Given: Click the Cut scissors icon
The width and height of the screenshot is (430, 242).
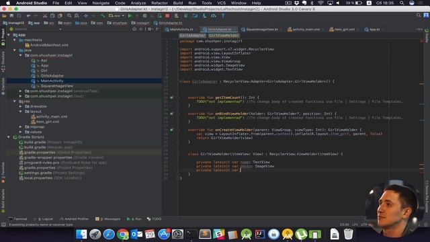Looking at the screenshot, I should pos(45,16).
